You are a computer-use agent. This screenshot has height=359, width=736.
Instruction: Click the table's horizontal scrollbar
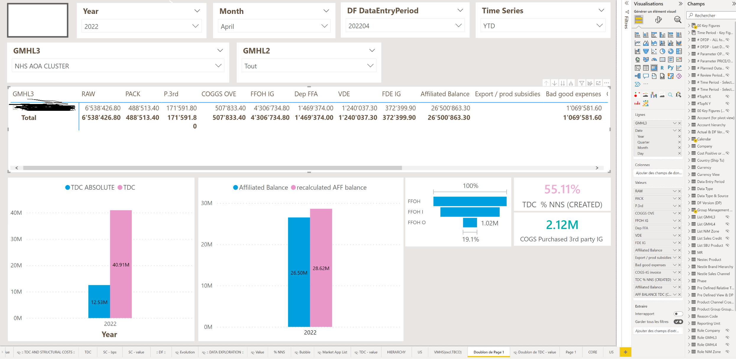point(212,168)
